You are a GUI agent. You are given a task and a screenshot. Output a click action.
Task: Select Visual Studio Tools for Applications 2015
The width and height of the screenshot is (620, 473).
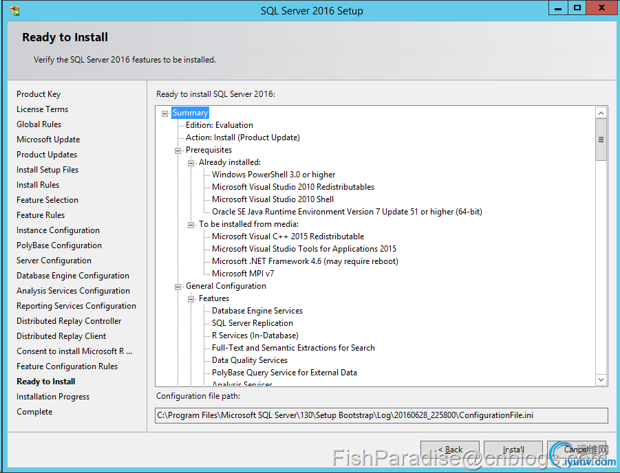[304, 249]
